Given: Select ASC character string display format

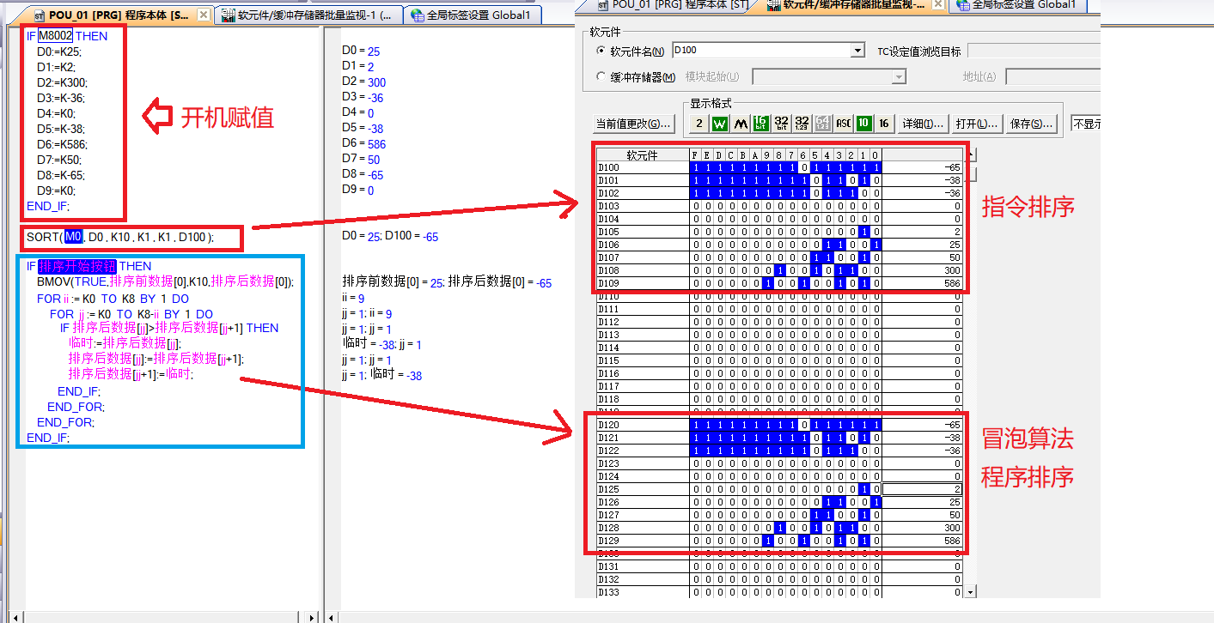Looking at the screenshot, I should tap(843, 124).
